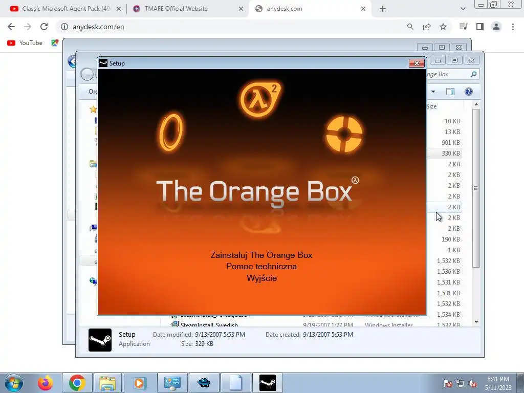Screen dimensions: 524x393
Task: Close the anydesk.com tab
Action: (x=363, y=9)
